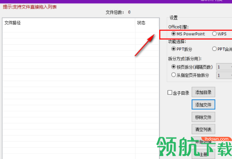Click the 注册 button
This screenshot has width=232, height=159.
coord(203,154)
